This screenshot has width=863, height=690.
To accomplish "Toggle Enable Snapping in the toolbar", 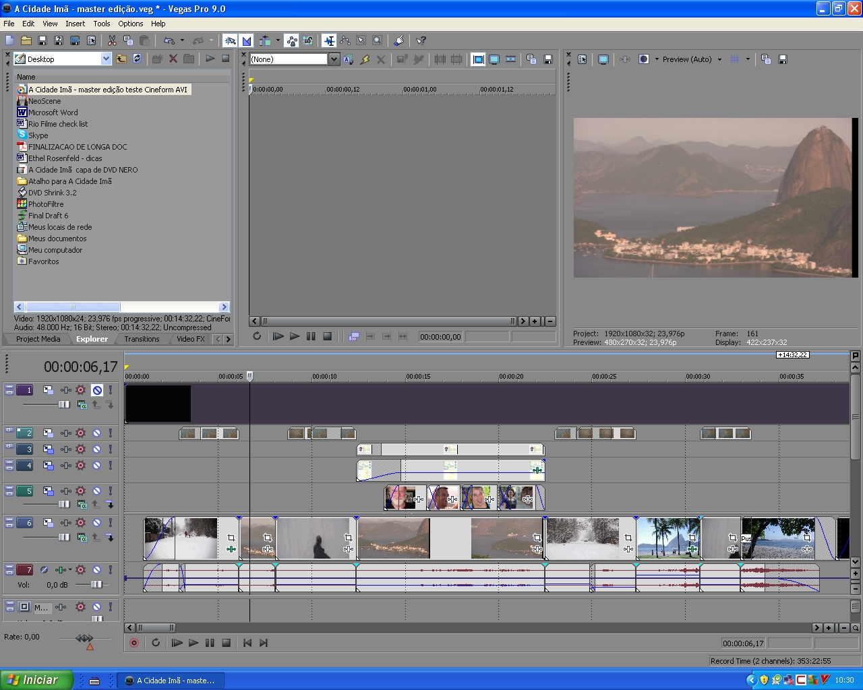I will pos(231,41).
